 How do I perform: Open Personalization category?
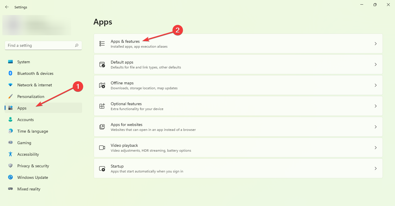click(43, 96)
